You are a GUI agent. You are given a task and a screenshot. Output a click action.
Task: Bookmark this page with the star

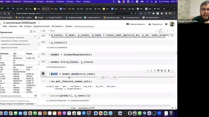(136, 13)
